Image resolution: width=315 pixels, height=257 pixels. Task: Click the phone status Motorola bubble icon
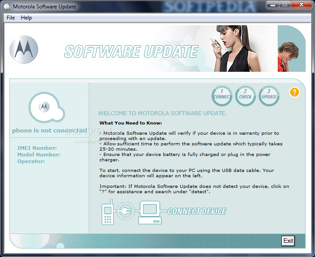coord(47,107)
